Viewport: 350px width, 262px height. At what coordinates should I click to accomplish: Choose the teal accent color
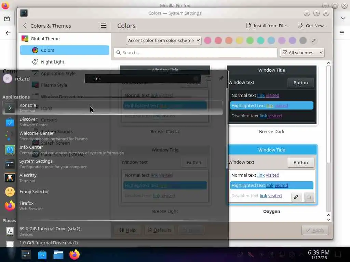[x=260, y=40]
